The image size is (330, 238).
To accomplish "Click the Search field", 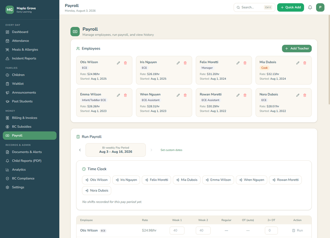I will coord(254,7).
